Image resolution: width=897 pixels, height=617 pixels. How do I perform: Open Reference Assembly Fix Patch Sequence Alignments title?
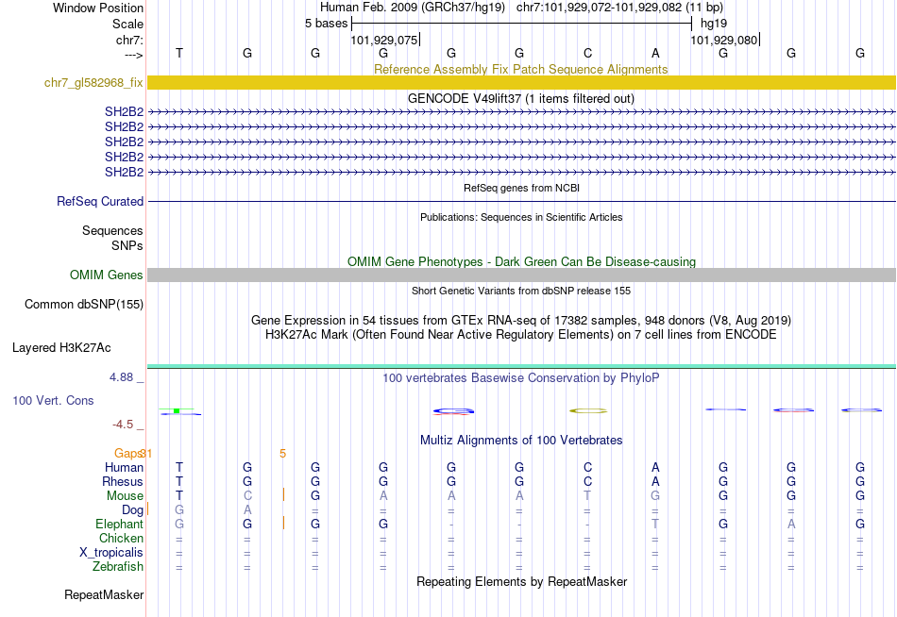pyautogui.click(x=520, y=69)
